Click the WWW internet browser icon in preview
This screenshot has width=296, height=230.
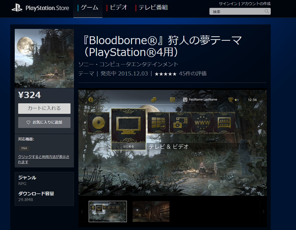[202, 123]
